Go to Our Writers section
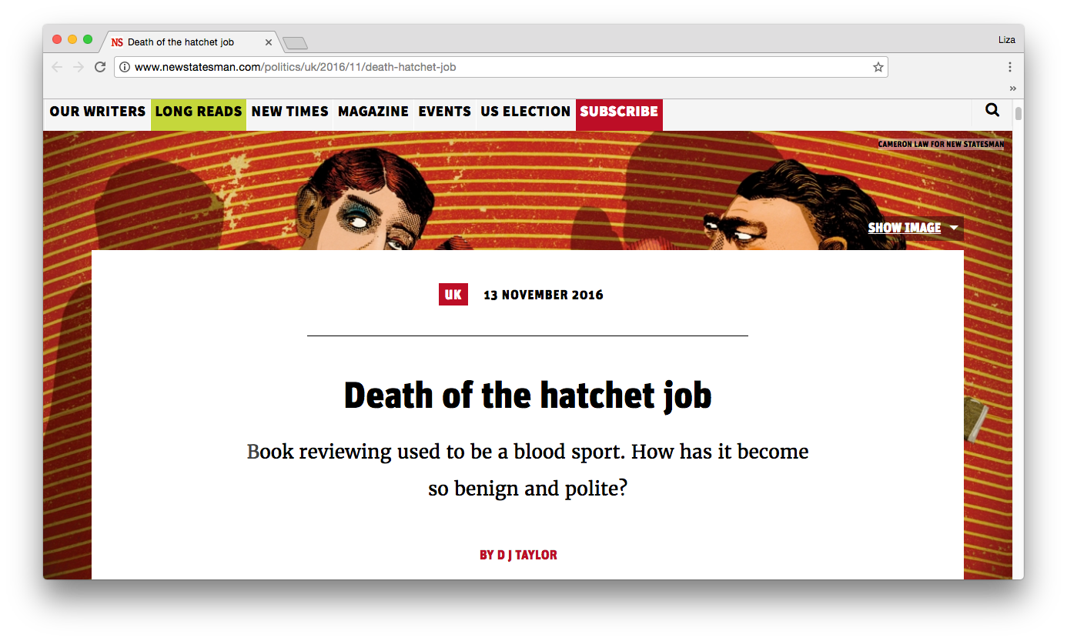The height and width of the screenshot is (641, 1067). tap(97, 112)
